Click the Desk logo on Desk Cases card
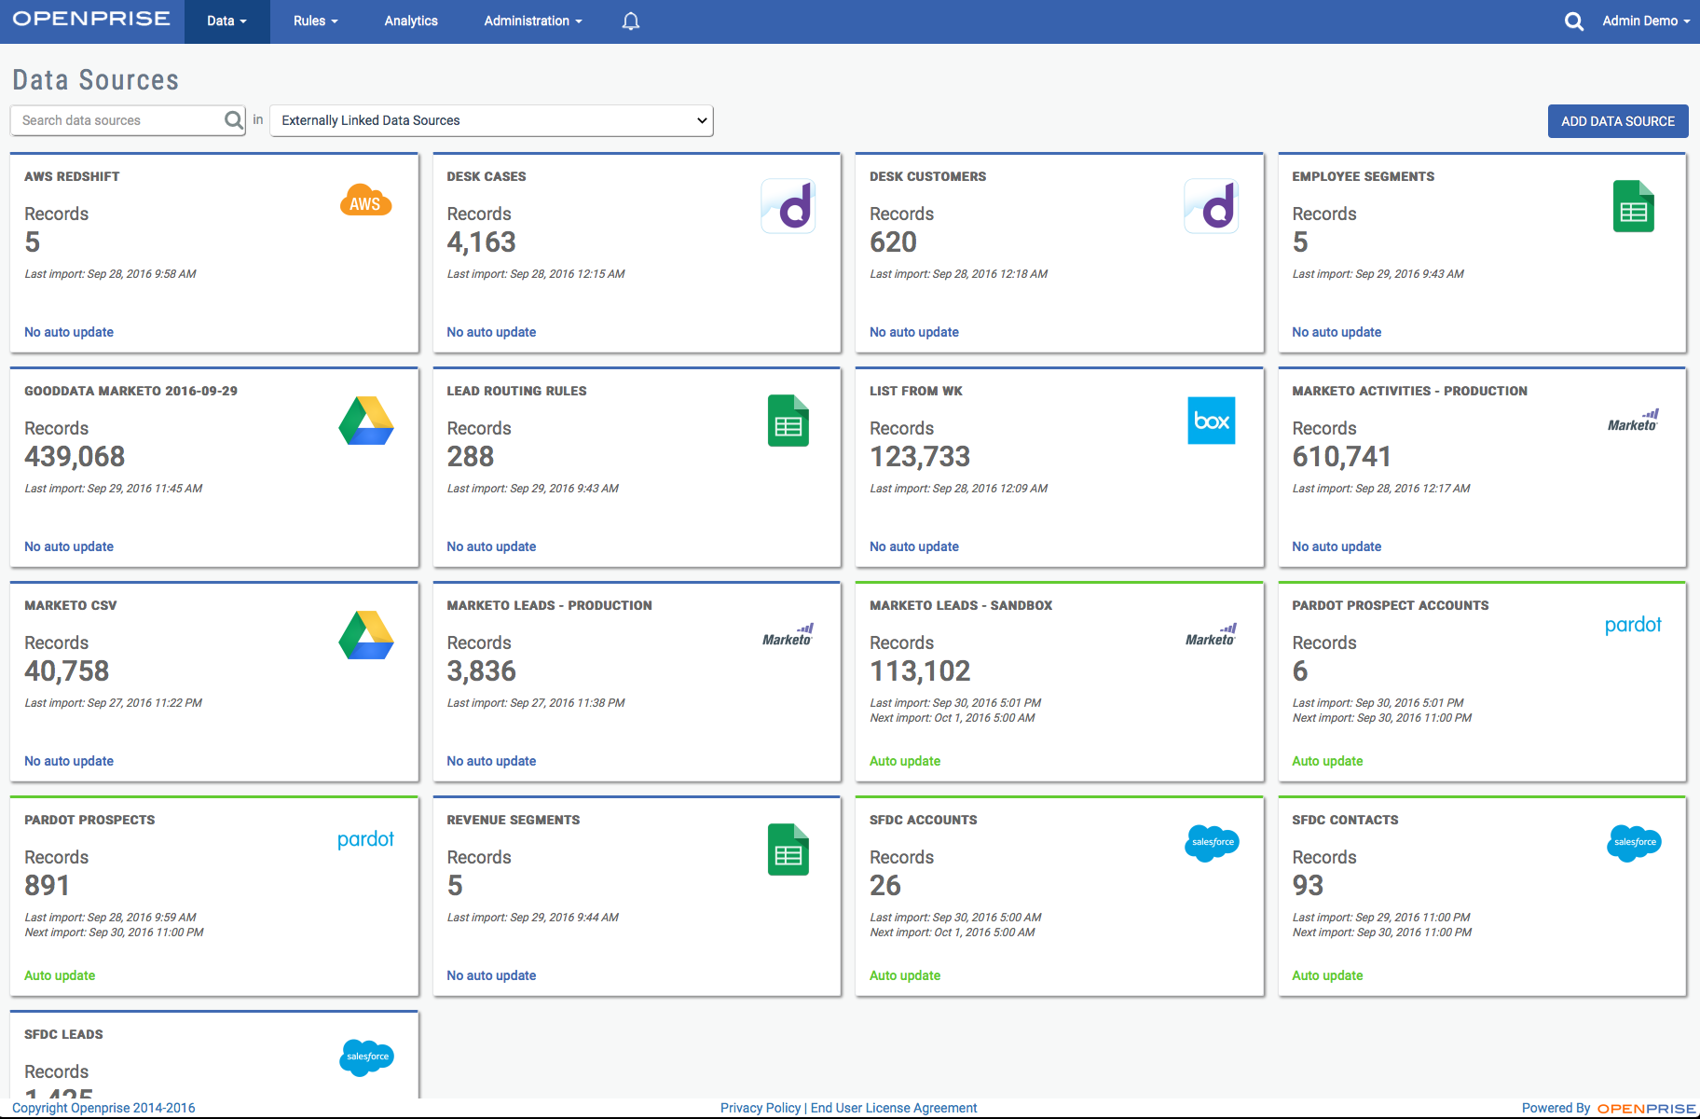The height and width of the screenshot is (1119, 1700). point(788,206)
